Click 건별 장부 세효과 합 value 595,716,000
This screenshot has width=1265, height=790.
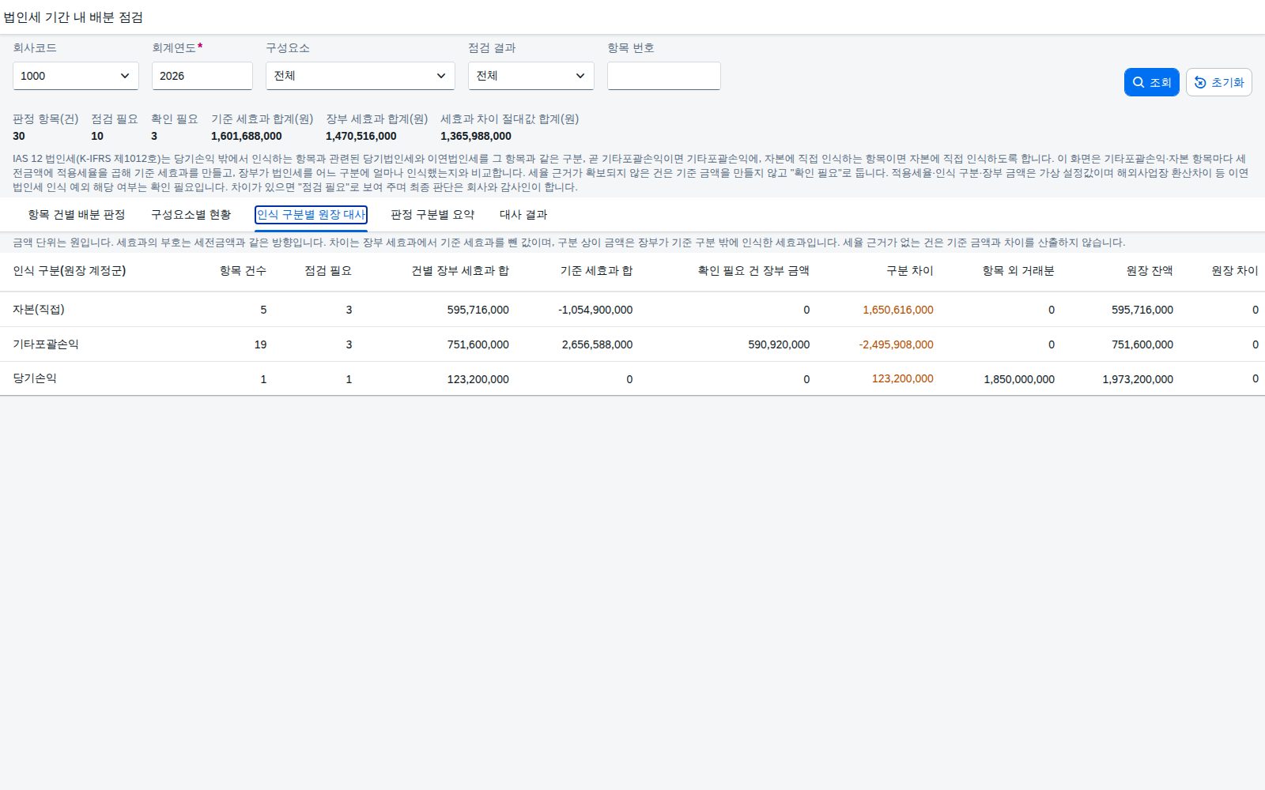point(478,310)
